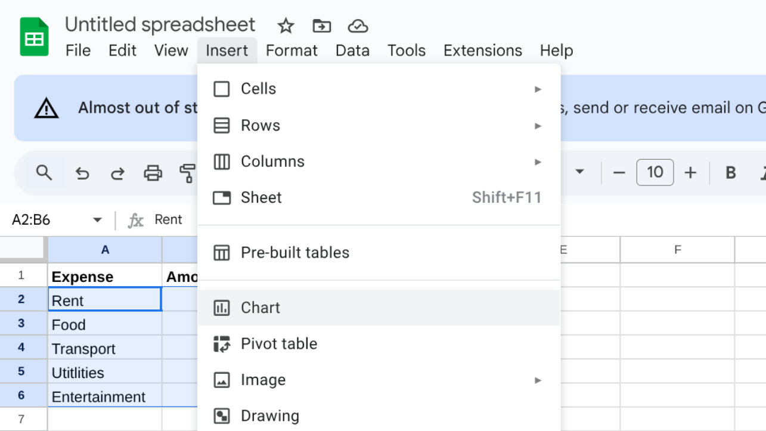Select Chart from the Insert menu
Screen dimensions: 766x431
point(260,308)
